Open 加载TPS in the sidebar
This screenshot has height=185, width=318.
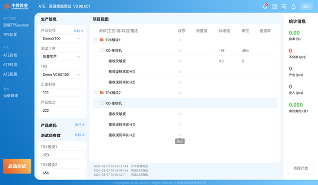pyautogui.click(x=16, y=25)
